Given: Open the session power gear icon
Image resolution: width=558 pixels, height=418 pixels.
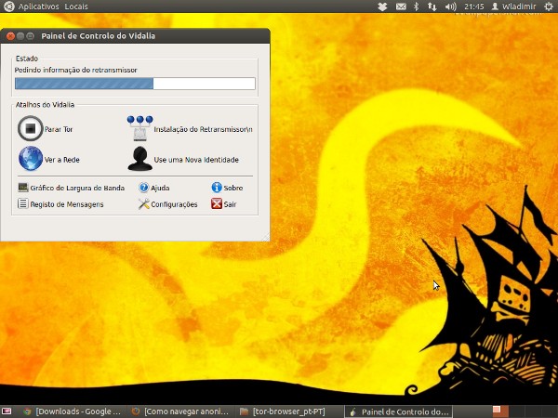Looking at the screenshot, I should pyautogui.click(x=549, y=7).
